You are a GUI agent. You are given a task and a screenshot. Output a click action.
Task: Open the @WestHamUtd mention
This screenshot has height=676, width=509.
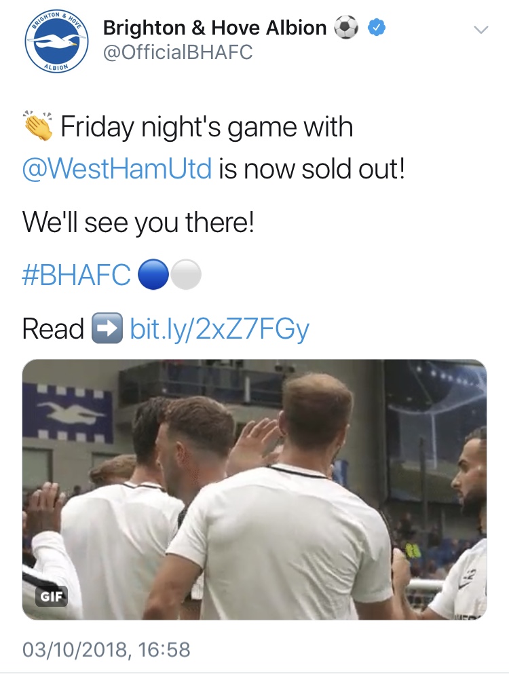(117, 168)
